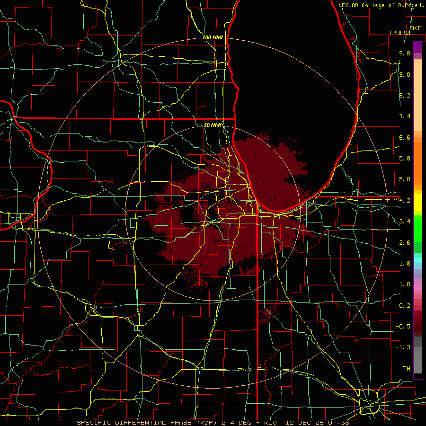Pick the cyan band of the color scale
The width and height of the screenshot is (426, 426).
coord(418,260)
